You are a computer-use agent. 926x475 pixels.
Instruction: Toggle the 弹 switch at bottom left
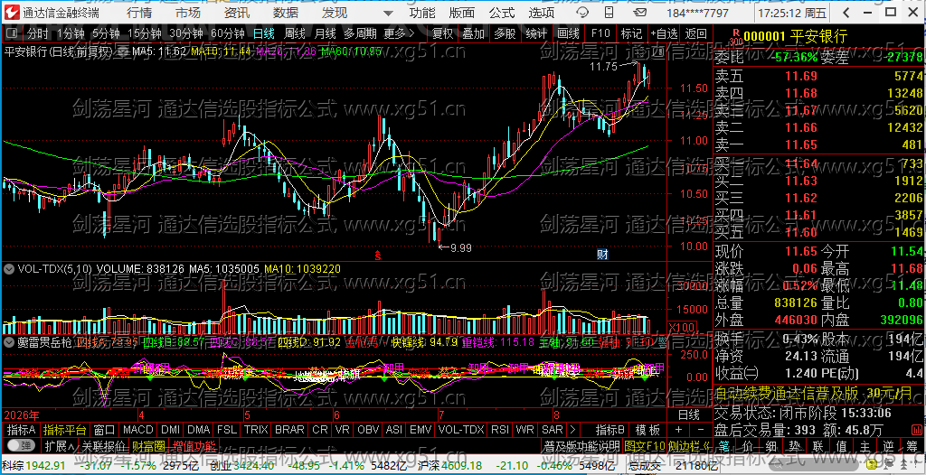coord(20,444)
